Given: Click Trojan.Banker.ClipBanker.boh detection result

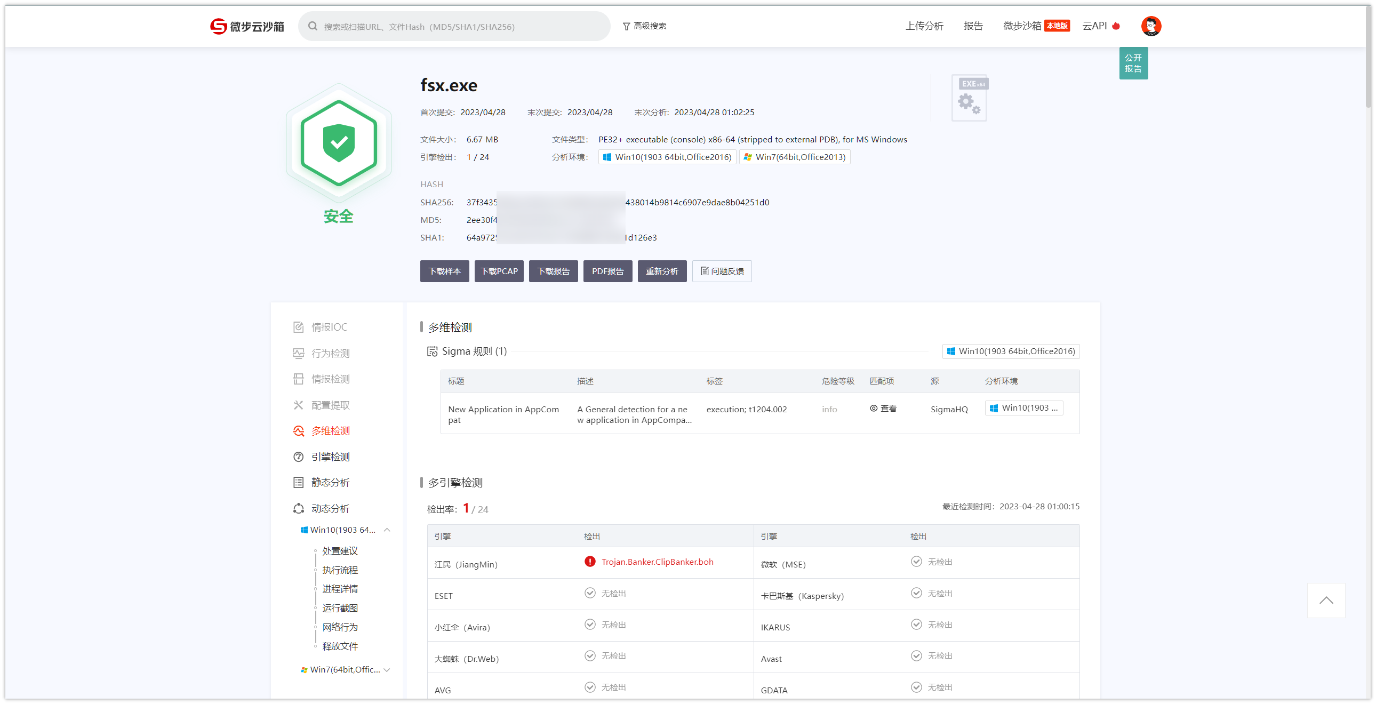Looking at the screenshot, I should (x=657, y=562).
